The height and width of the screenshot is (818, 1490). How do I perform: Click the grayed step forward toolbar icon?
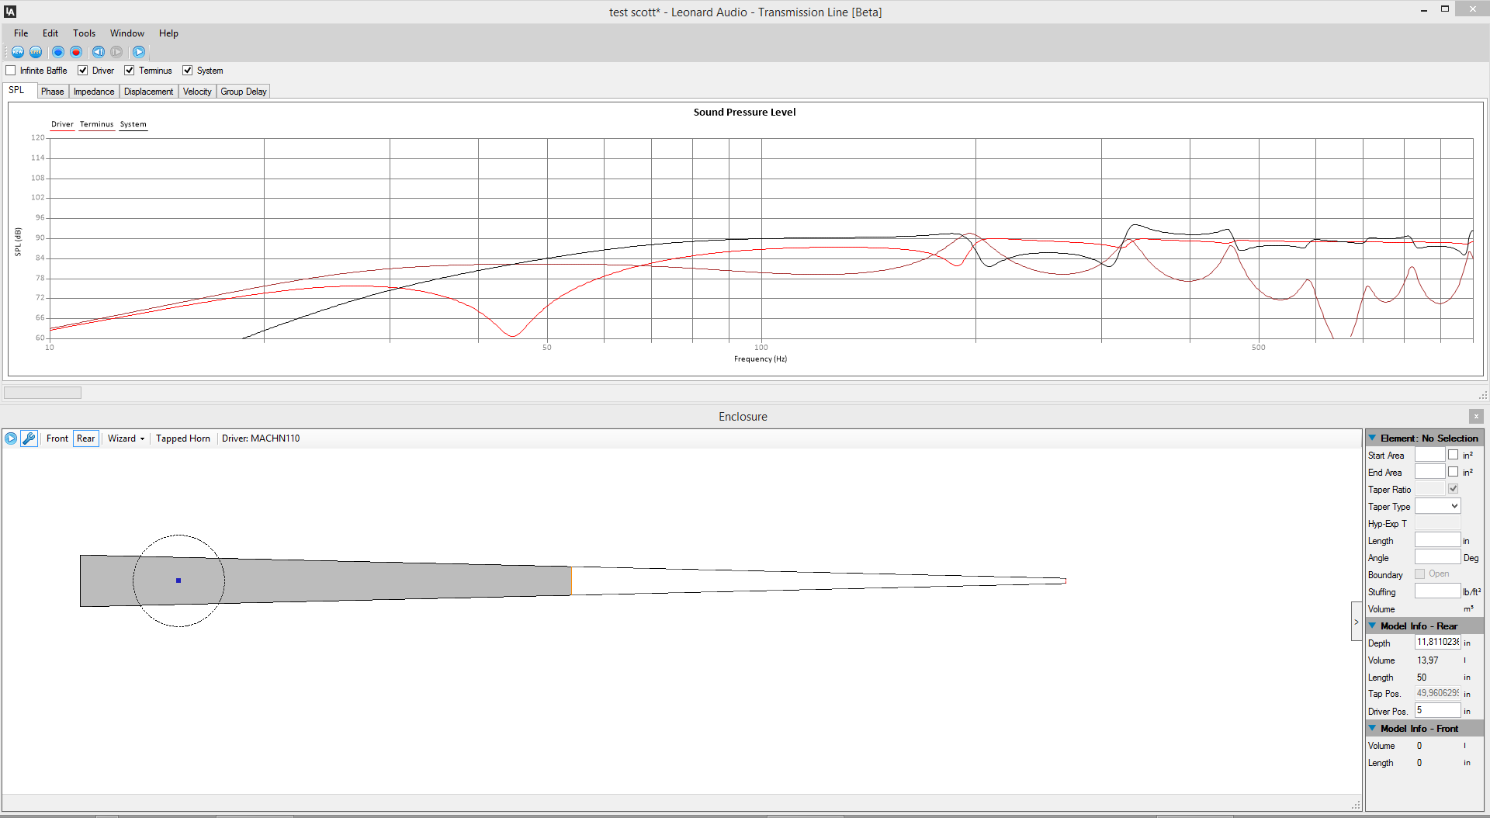point(116,52)
